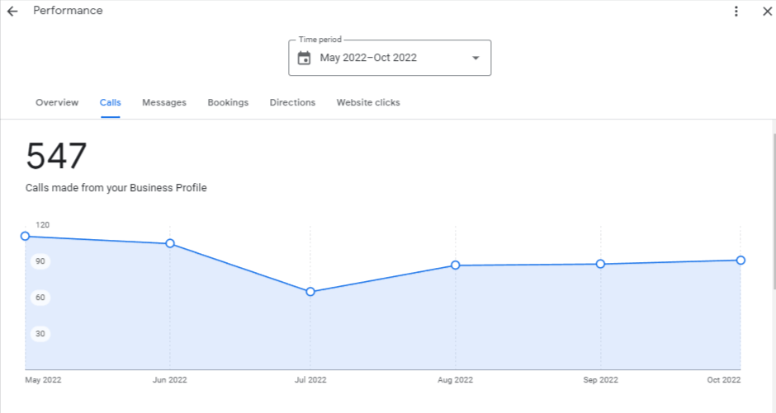
Task: Expand the Time period dropdown arrow
Action: click(476, 58)
